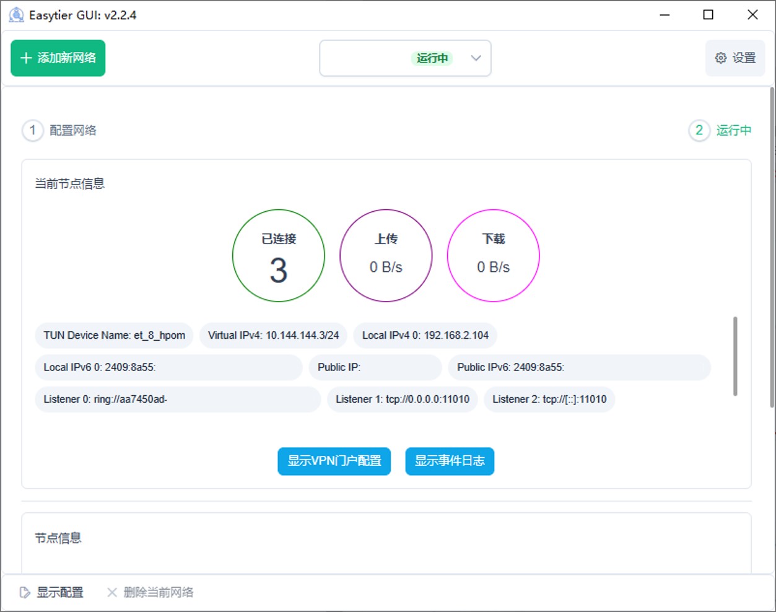Image resolution: width=776 pixels, height=612 pixels.
Task: Click the 运行中 status tag in selector
Action: (432, 58)
